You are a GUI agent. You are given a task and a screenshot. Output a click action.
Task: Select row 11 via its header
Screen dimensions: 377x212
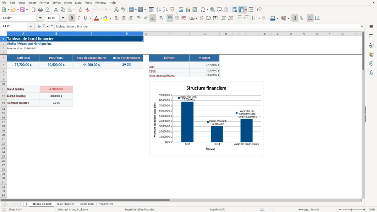point(3,89)
